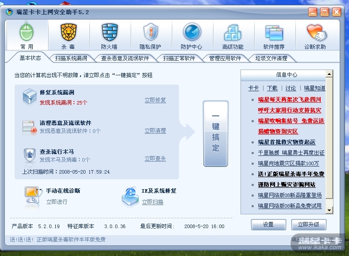Viewport: 349px width, 256px height.
Task: Open the 软件推荐 windows icon section
Action: coord(274,35)
